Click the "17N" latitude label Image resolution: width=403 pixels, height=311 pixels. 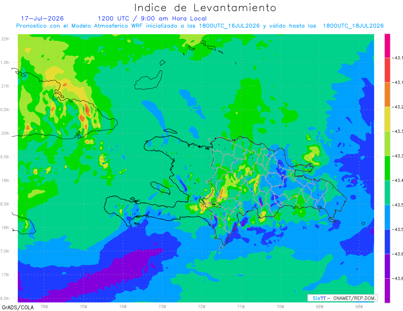[5, 275]
